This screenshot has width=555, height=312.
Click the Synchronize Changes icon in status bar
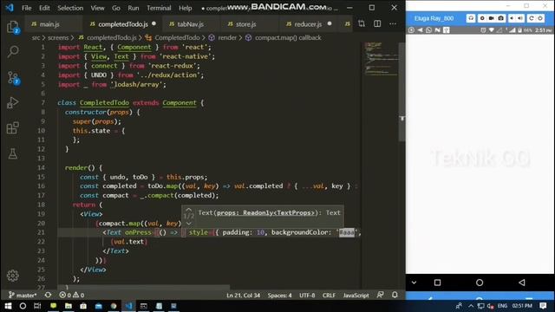click(x=49, y=295)
